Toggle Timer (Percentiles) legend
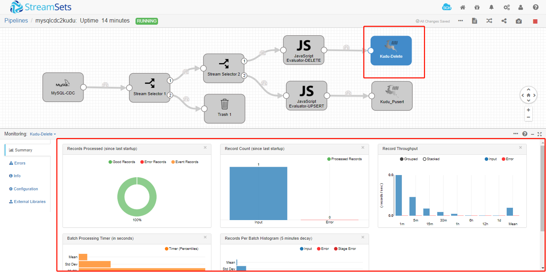Screen dimensions: 546x272 pos(181,249)
